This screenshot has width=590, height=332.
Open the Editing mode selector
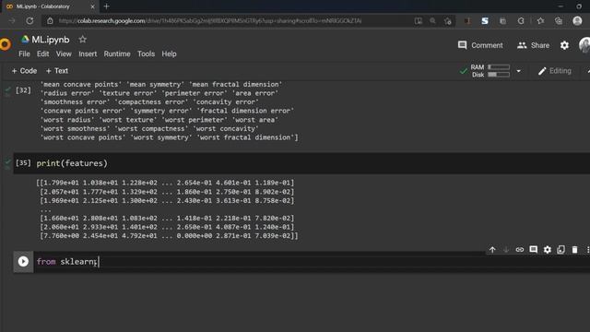tap(555, 71)
